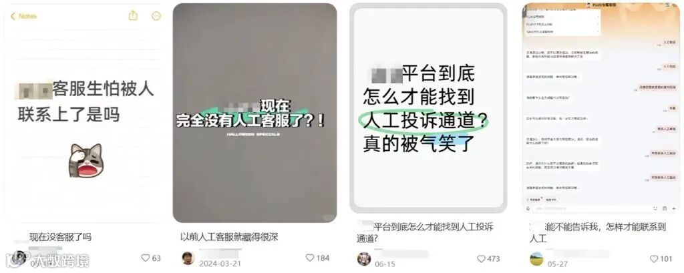Screen dimensions: 684x273
Task: Click the heart icon beside 101
Action: pos(654,258)
